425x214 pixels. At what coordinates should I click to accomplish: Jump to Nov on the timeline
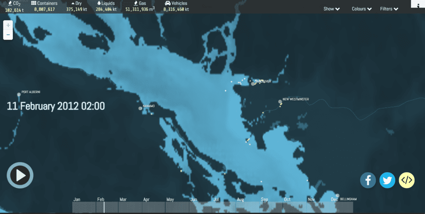[x=311, y=200]
